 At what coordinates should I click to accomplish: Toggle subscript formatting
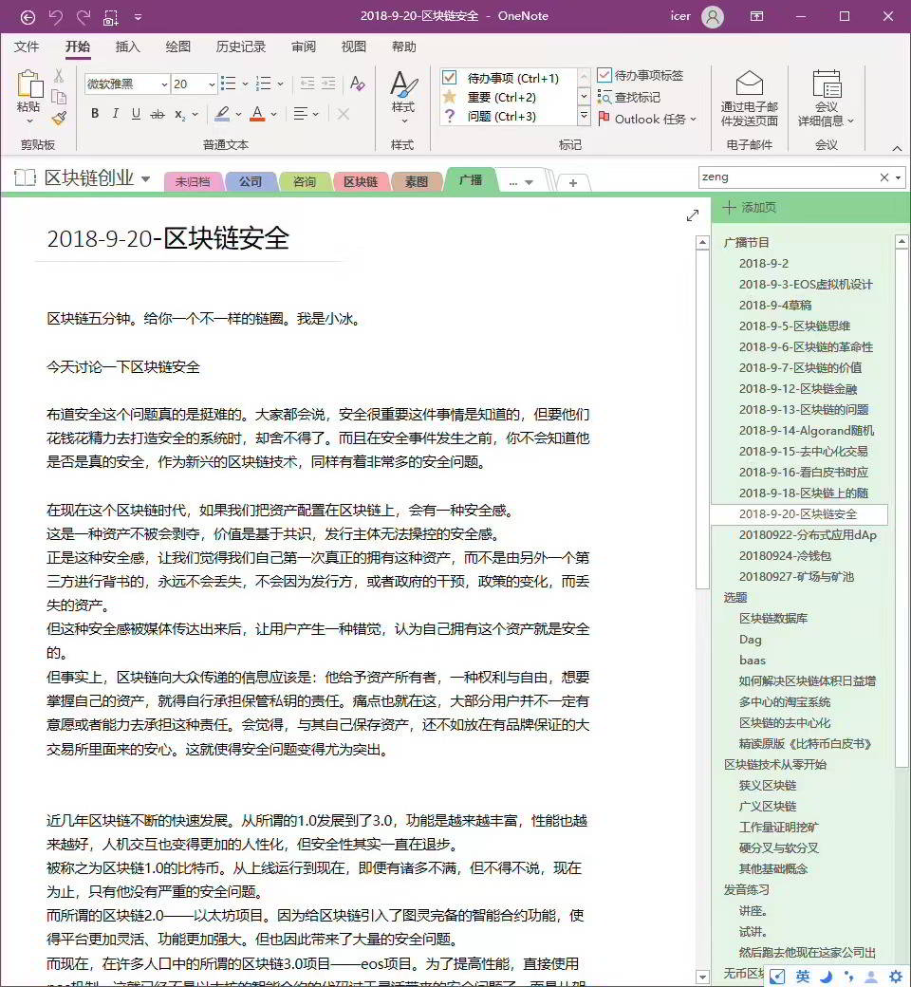coord(180,115)
